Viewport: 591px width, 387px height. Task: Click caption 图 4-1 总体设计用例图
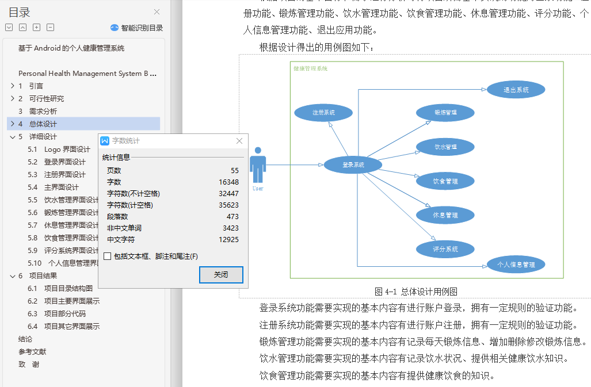(416, 292)
